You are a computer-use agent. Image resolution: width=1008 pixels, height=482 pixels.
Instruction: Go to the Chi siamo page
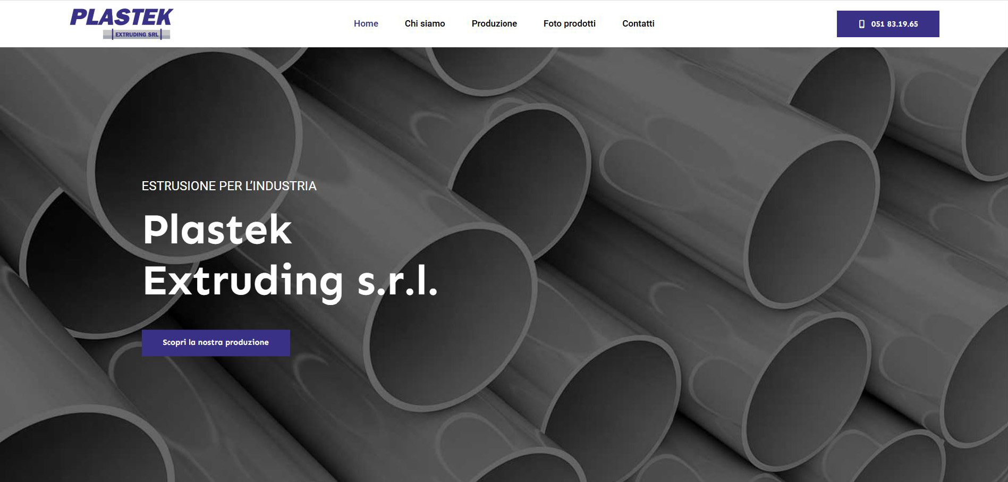(425, 23)
